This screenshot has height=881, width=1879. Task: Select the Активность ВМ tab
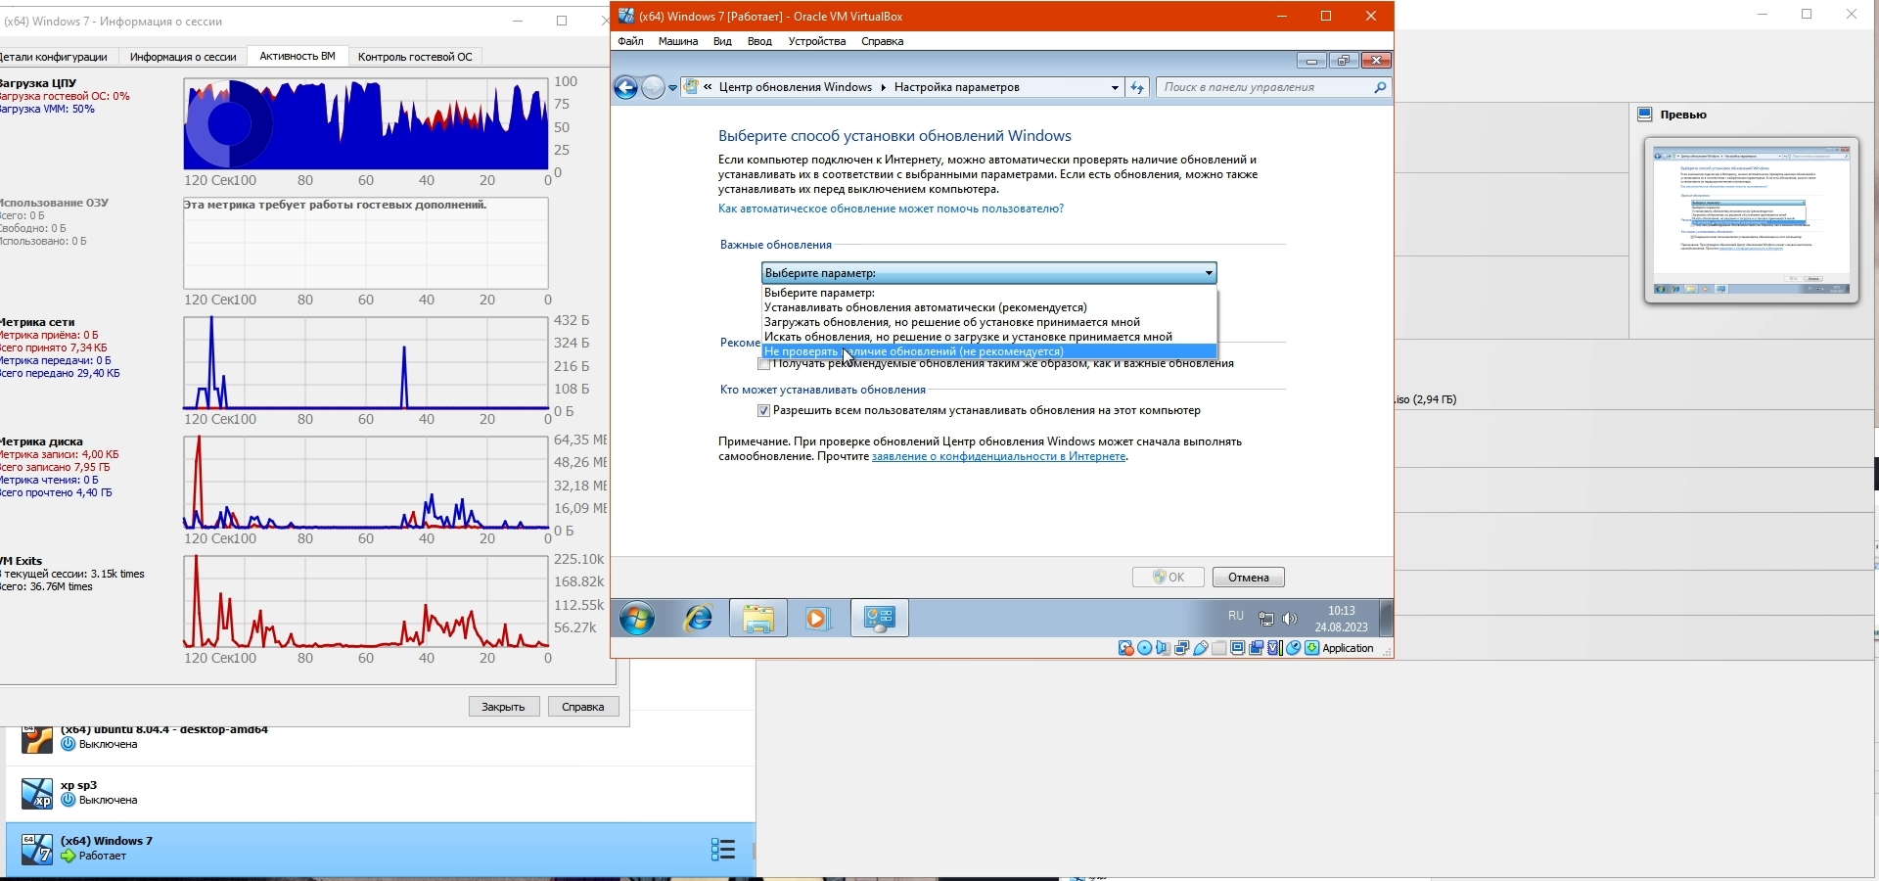(298, 57)
